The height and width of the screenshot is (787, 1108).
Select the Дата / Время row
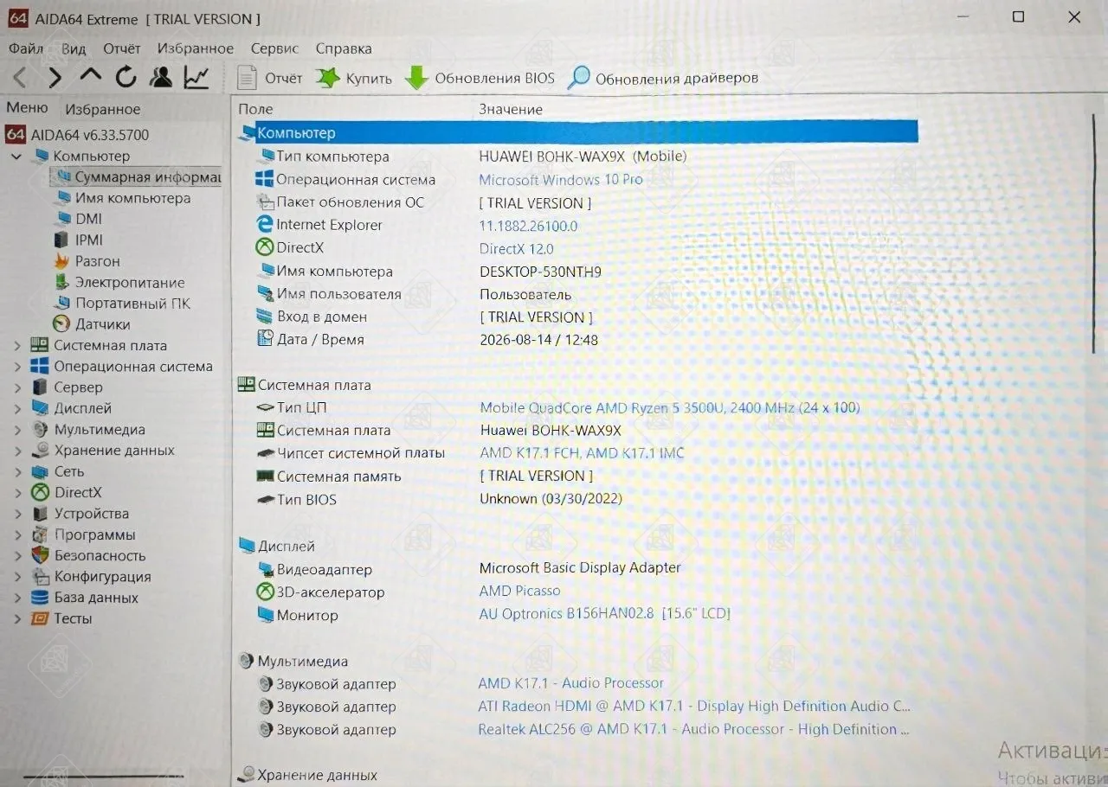pyautogui.click(x=577, y=340)
